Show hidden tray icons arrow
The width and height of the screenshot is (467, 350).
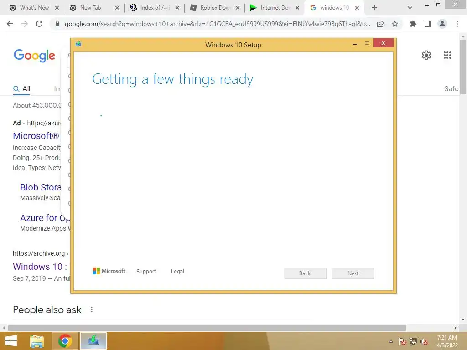click(391, 341)
